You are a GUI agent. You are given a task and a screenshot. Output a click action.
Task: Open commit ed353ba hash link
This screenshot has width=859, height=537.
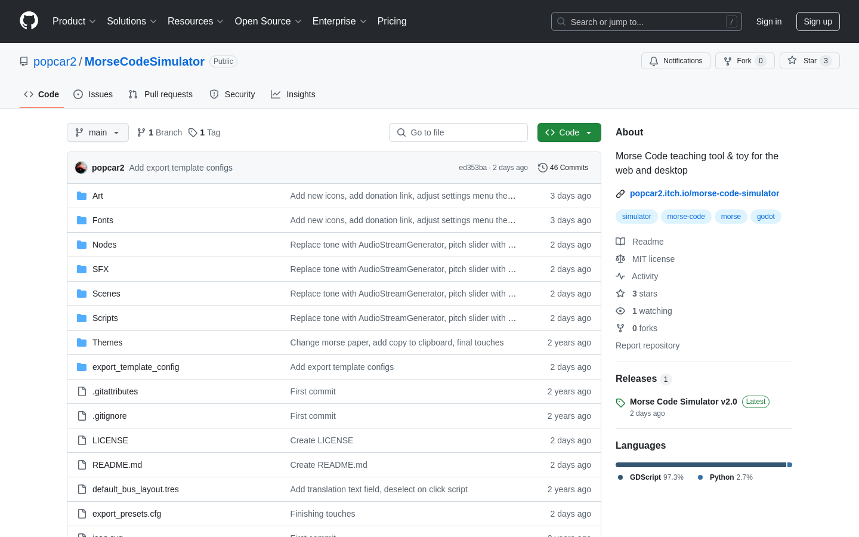(473, 168)
